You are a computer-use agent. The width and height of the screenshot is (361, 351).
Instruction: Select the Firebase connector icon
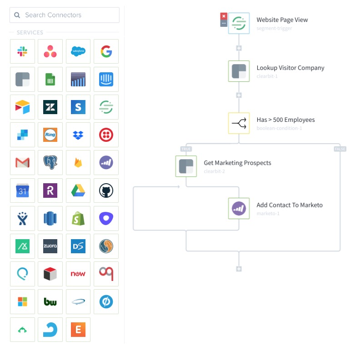pos(78,162)
